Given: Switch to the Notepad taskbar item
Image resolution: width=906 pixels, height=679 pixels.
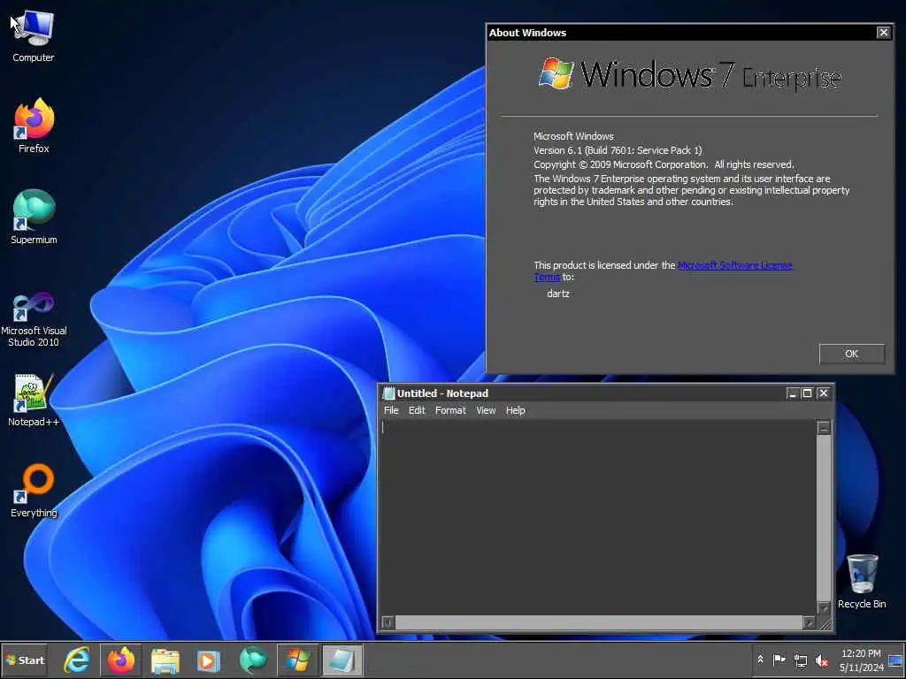Looking at the screenshot, I should click(x=342, y=660).
